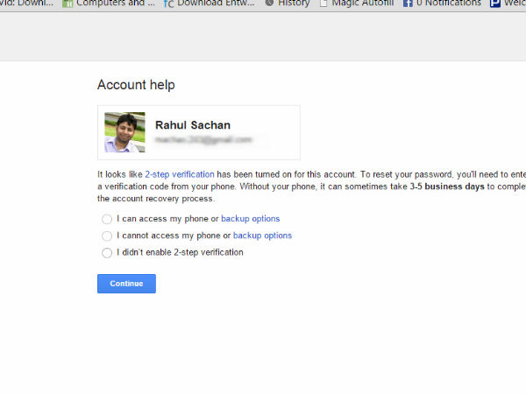The height and width of the screenshot is (394, 526).
Task: Click the Computers and bookmark favicon
Action: (x=68, y=4)
